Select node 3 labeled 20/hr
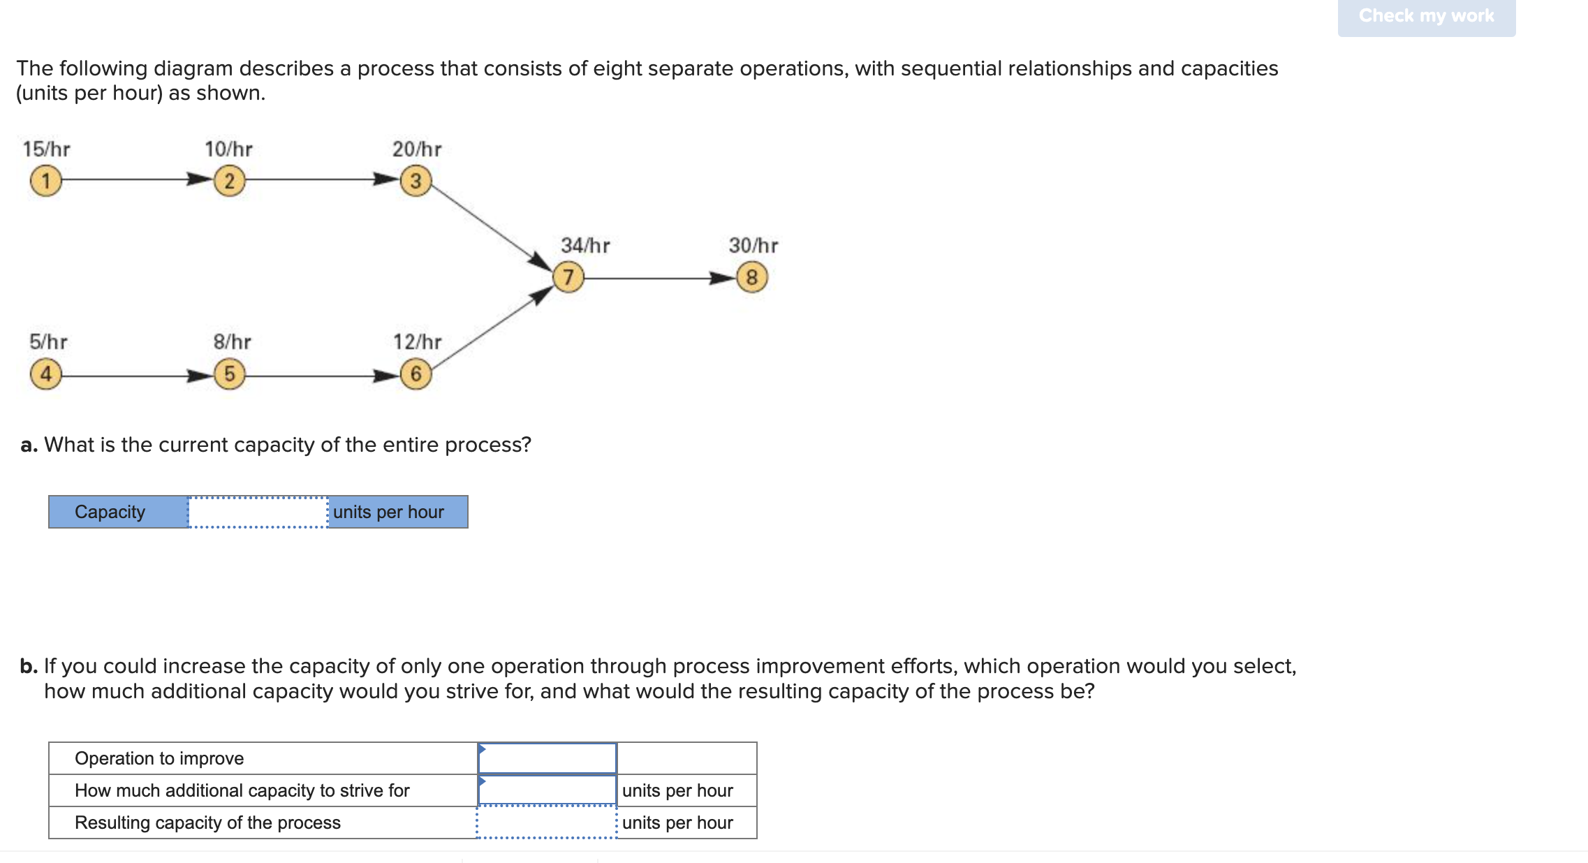The image size is (1588, 863). tap(416, 181)
